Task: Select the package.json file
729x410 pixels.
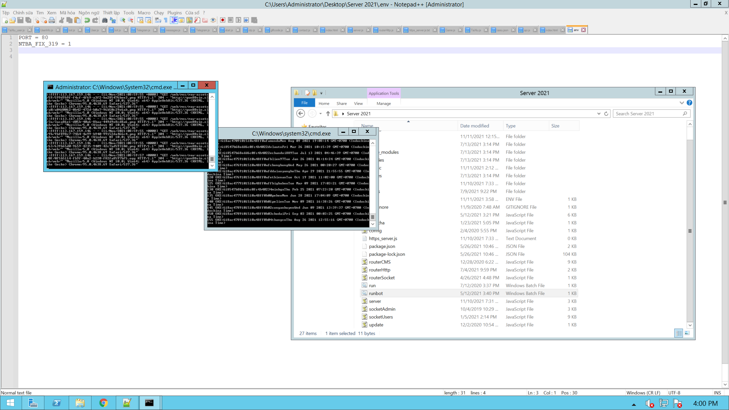Action: click(469, 246)
